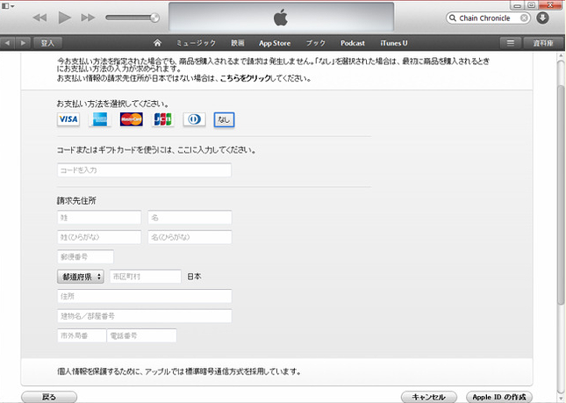The image size is (566, 403).
Task: Click the gift card code input field
Action: (144, 170)
